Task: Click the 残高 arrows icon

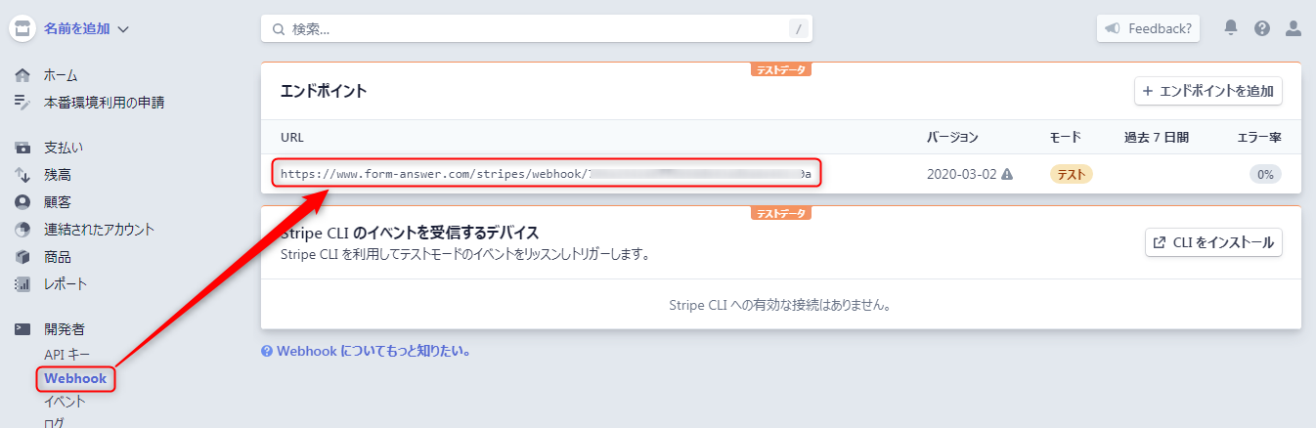Action: click(22, 175)
